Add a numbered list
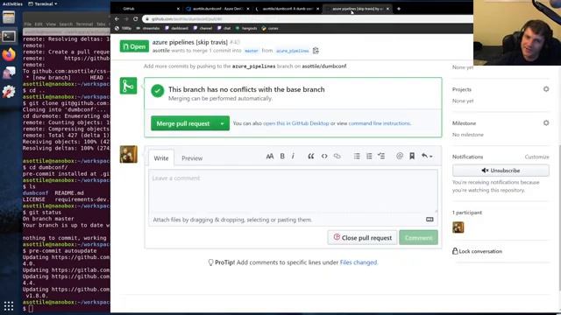561x315 pixels. (369, 156)
